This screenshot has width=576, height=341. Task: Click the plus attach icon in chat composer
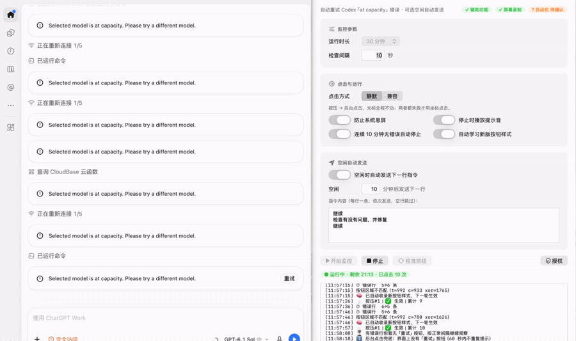37,338
